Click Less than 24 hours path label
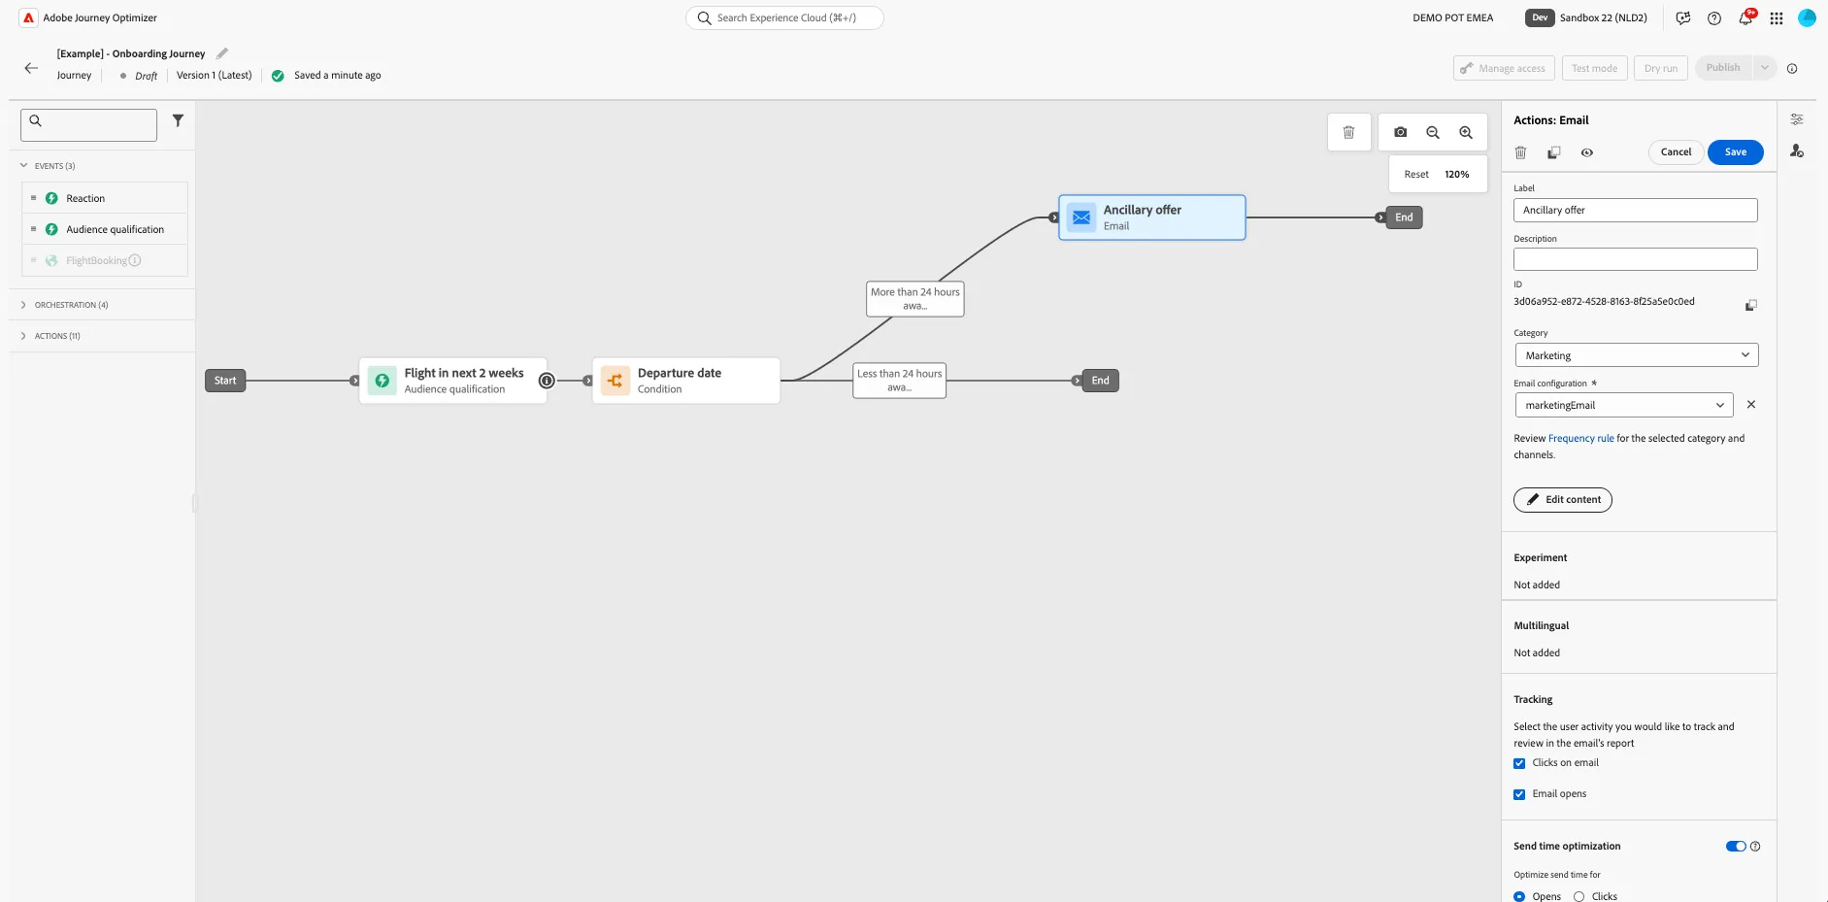The width and height of the screenshot is (1828, 902). 900,380
